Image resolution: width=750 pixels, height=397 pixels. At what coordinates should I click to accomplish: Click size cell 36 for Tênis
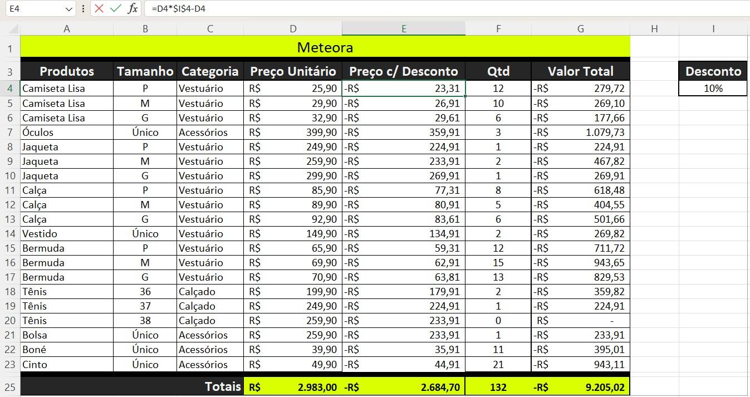145,291
